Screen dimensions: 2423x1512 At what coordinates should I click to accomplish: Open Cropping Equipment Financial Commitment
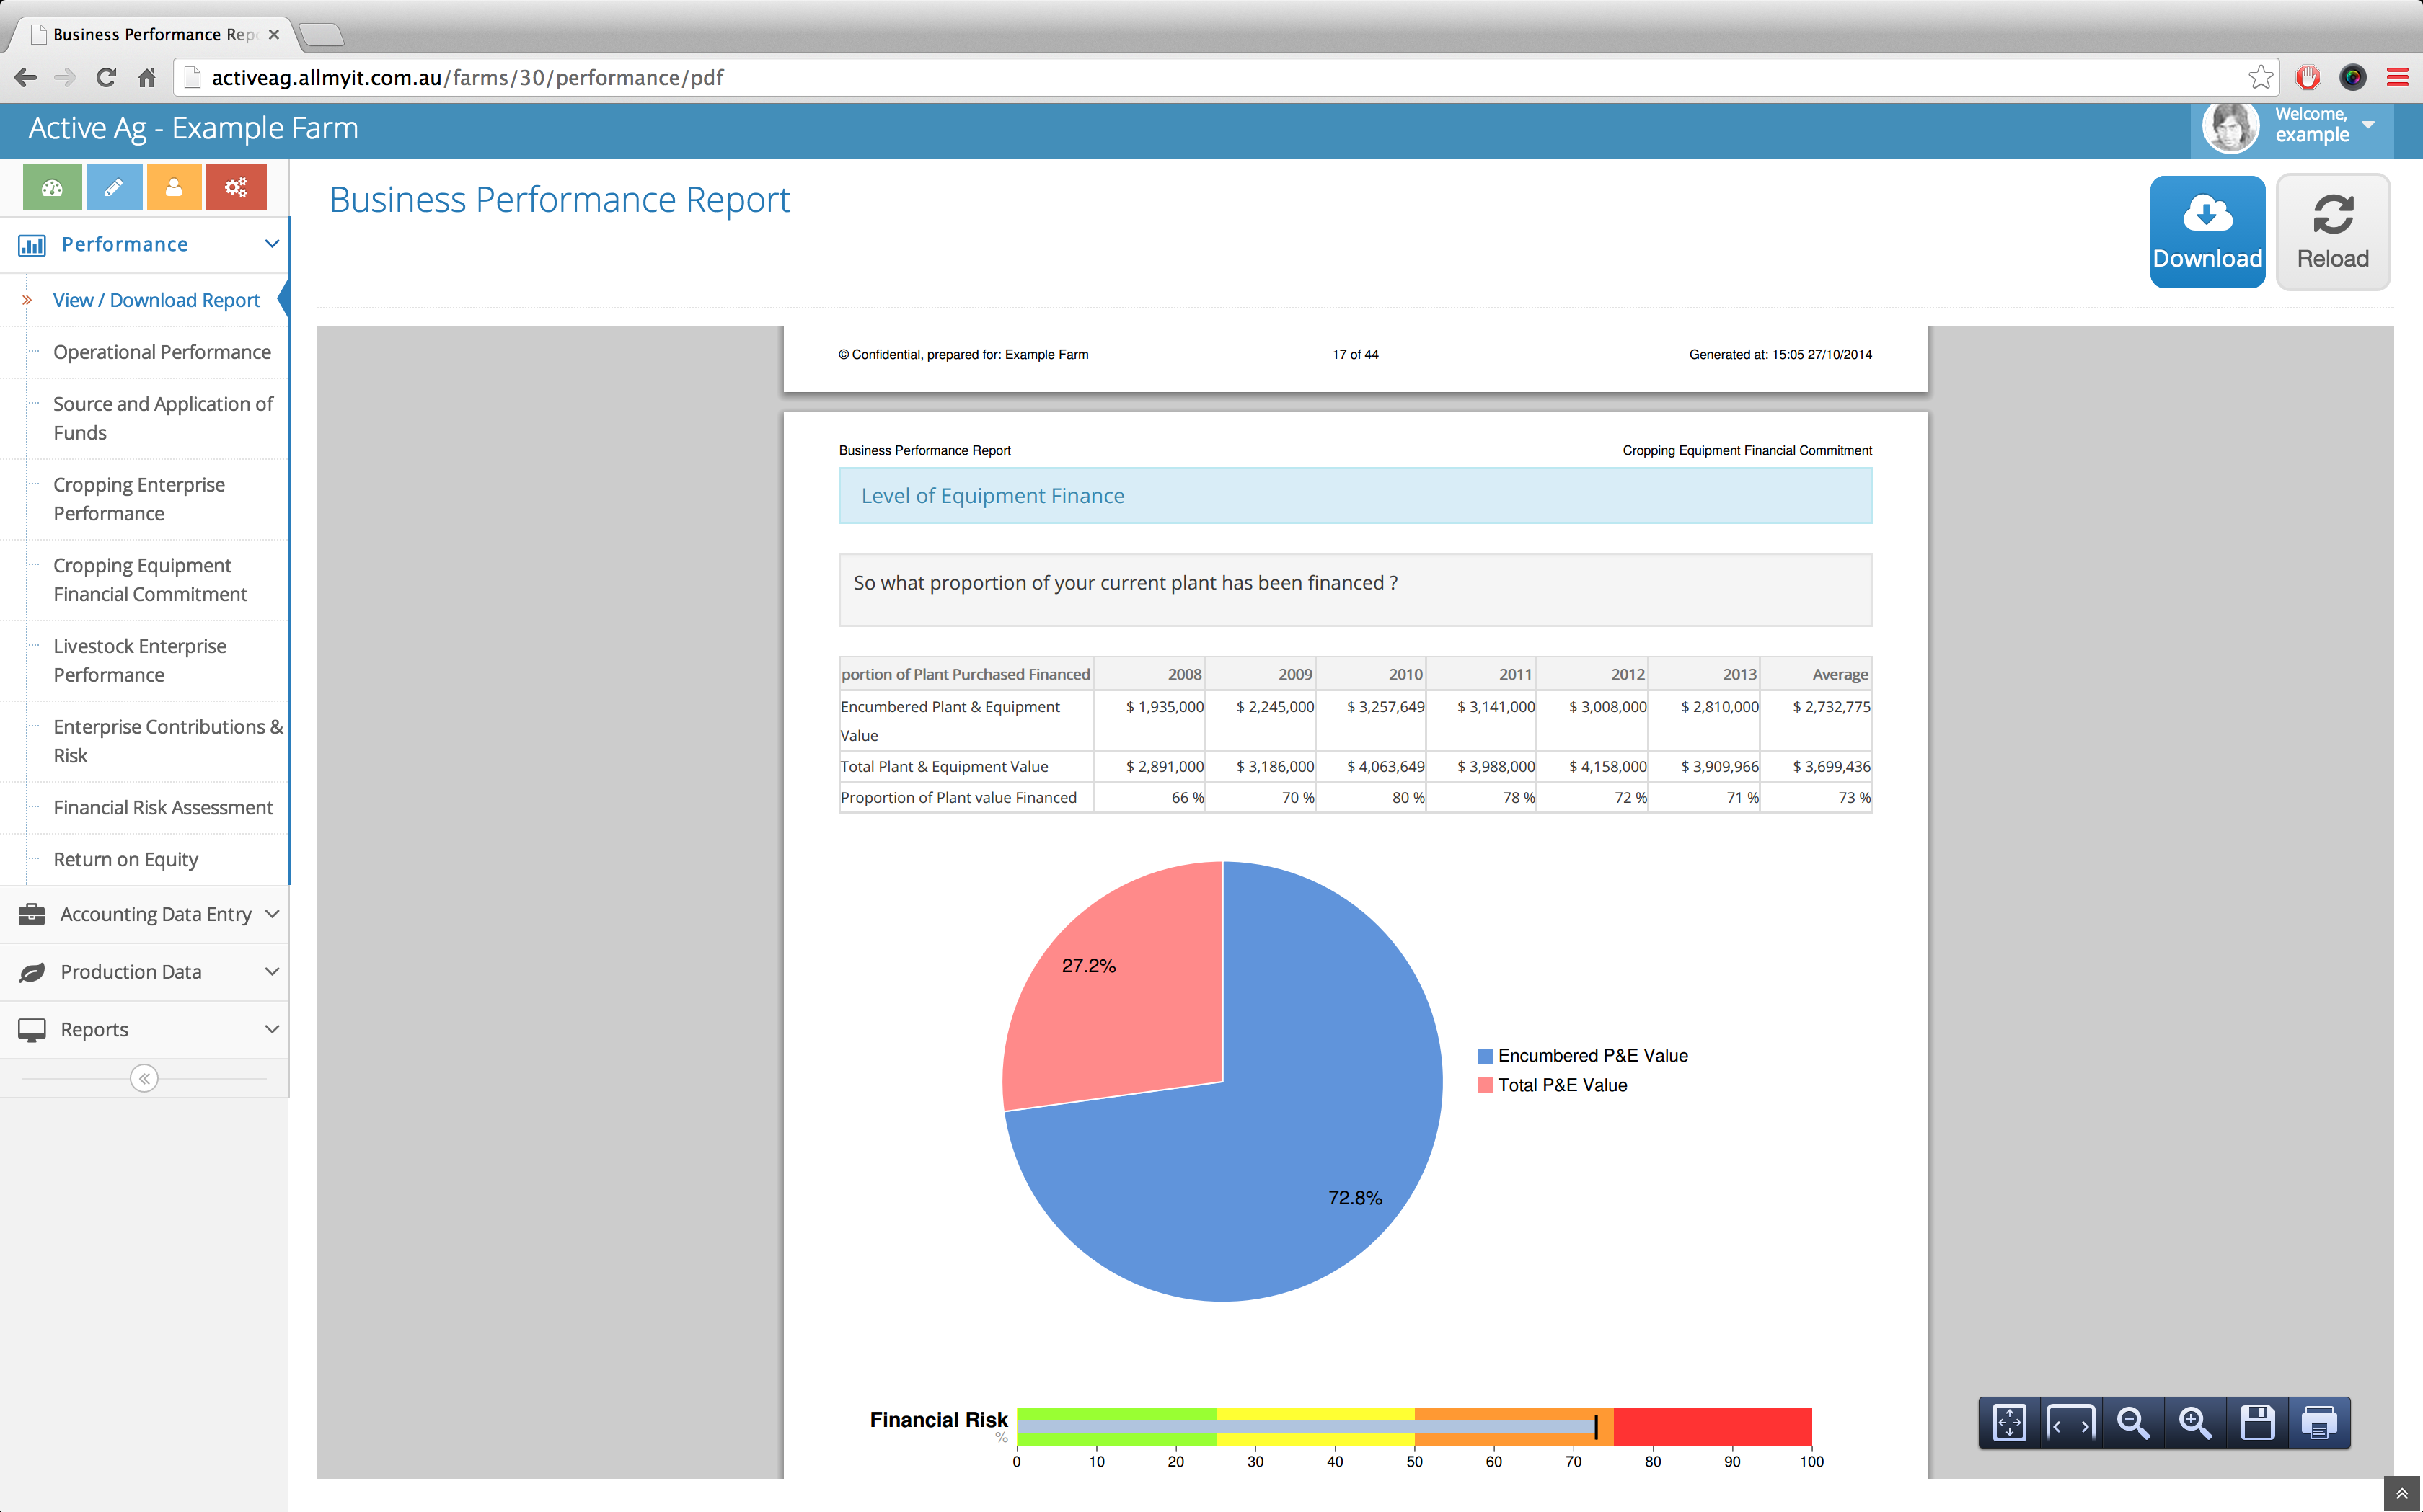click(150, 580)
